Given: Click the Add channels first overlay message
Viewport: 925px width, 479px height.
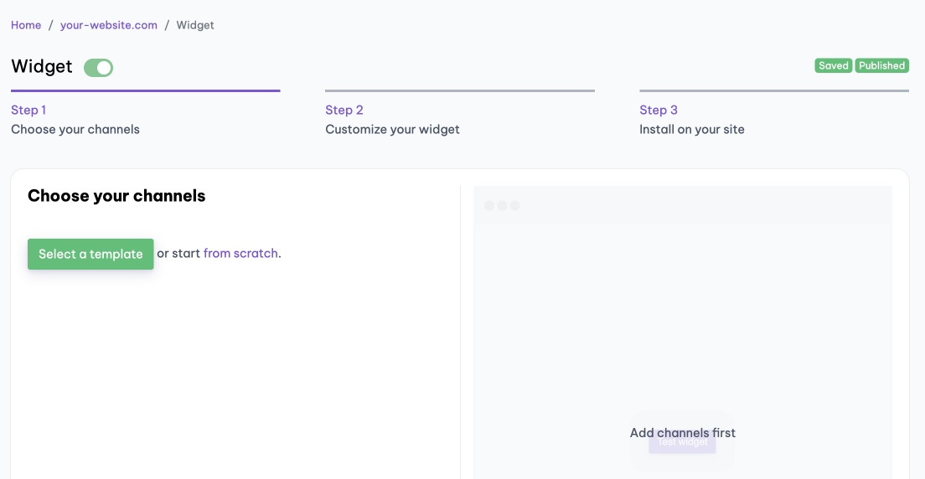Looking at the screenshot, I should (x=682, y=432).
